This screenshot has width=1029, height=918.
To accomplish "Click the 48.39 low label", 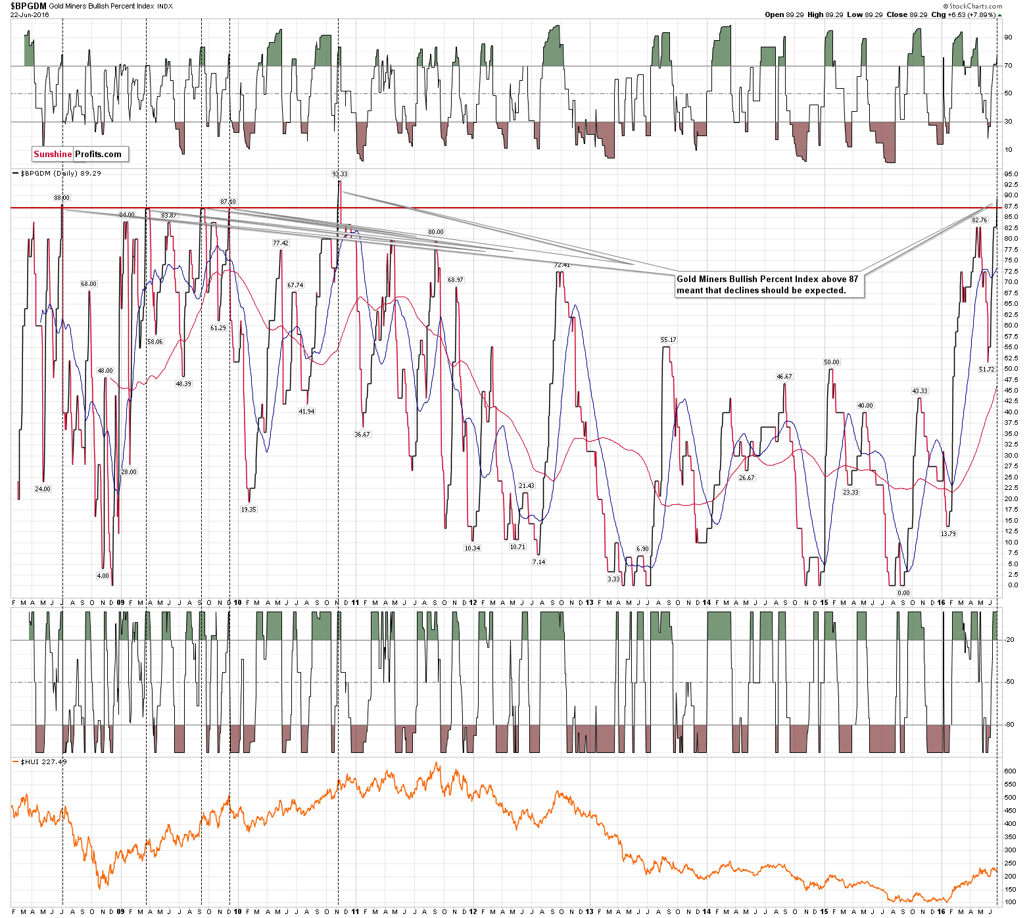I will 183,384.
